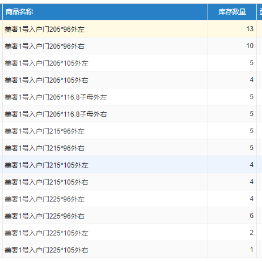Click stock quantity 13 for 205*96外左
This screenshot has height=261, width=262.
click(x=250, y=29)
